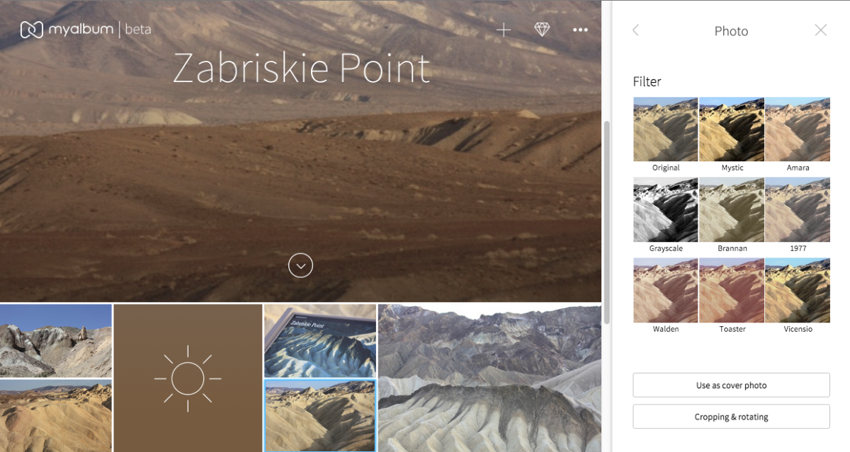This screenshot has height=452, width=850.
Task: Apply the Walden filter
Action: pyautogui.click(x=665, y=291)
